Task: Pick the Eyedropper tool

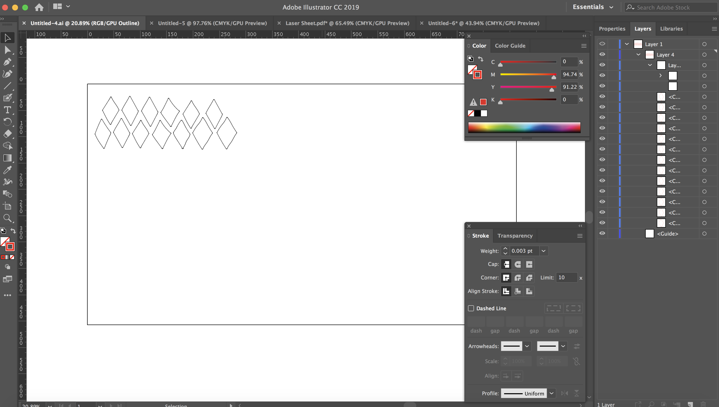Action: [8, 170]
